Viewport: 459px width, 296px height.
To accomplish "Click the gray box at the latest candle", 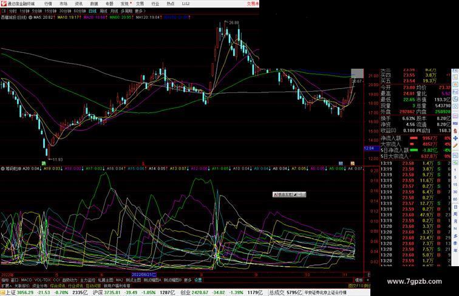I will coord(357,74).
